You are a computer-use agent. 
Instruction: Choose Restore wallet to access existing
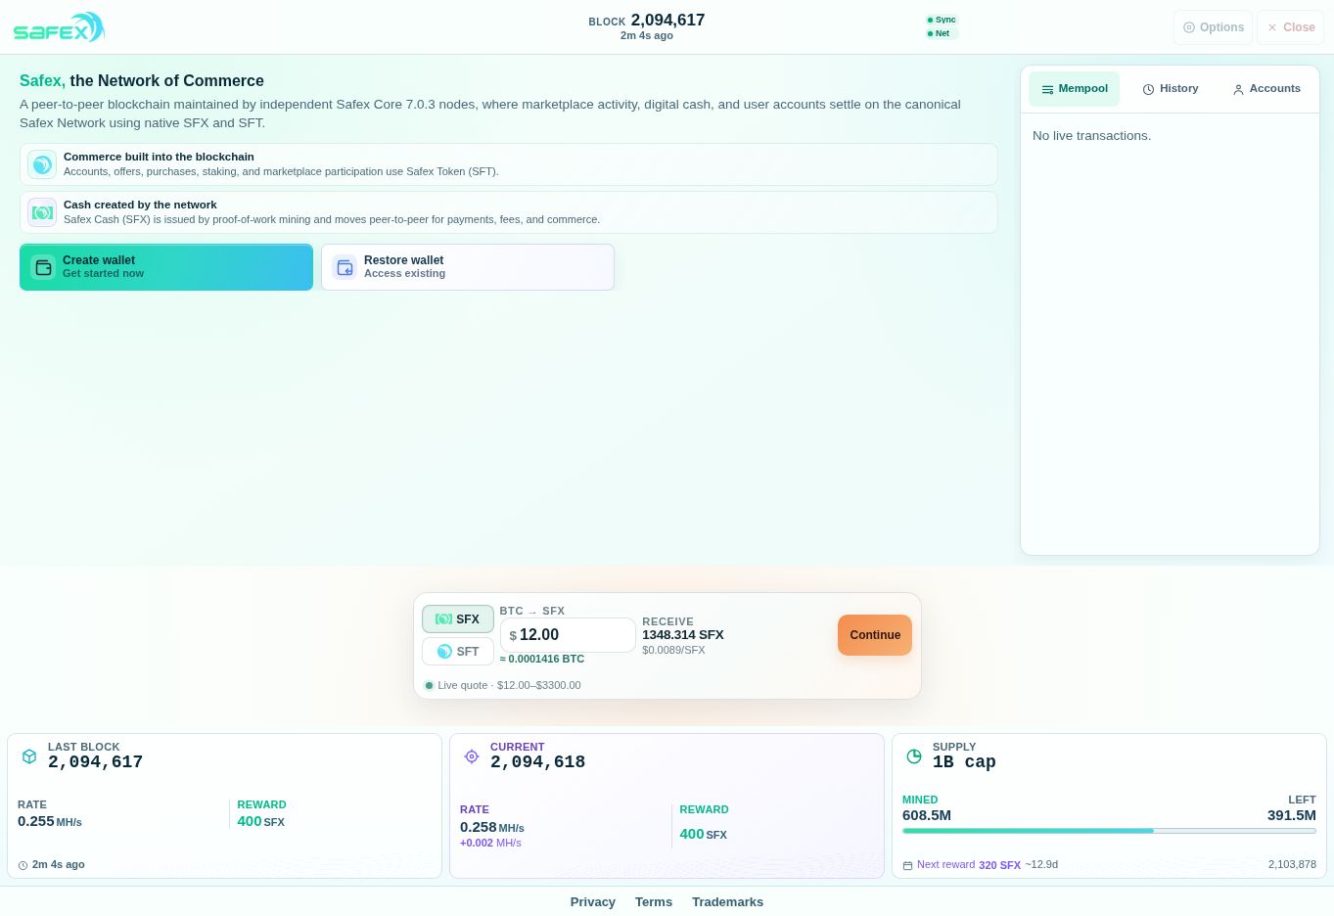pos(468,267)
